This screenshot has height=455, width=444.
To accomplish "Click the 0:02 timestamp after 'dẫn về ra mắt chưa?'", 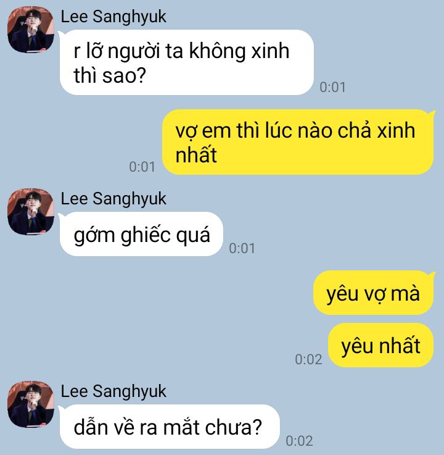I will point(299,441).
